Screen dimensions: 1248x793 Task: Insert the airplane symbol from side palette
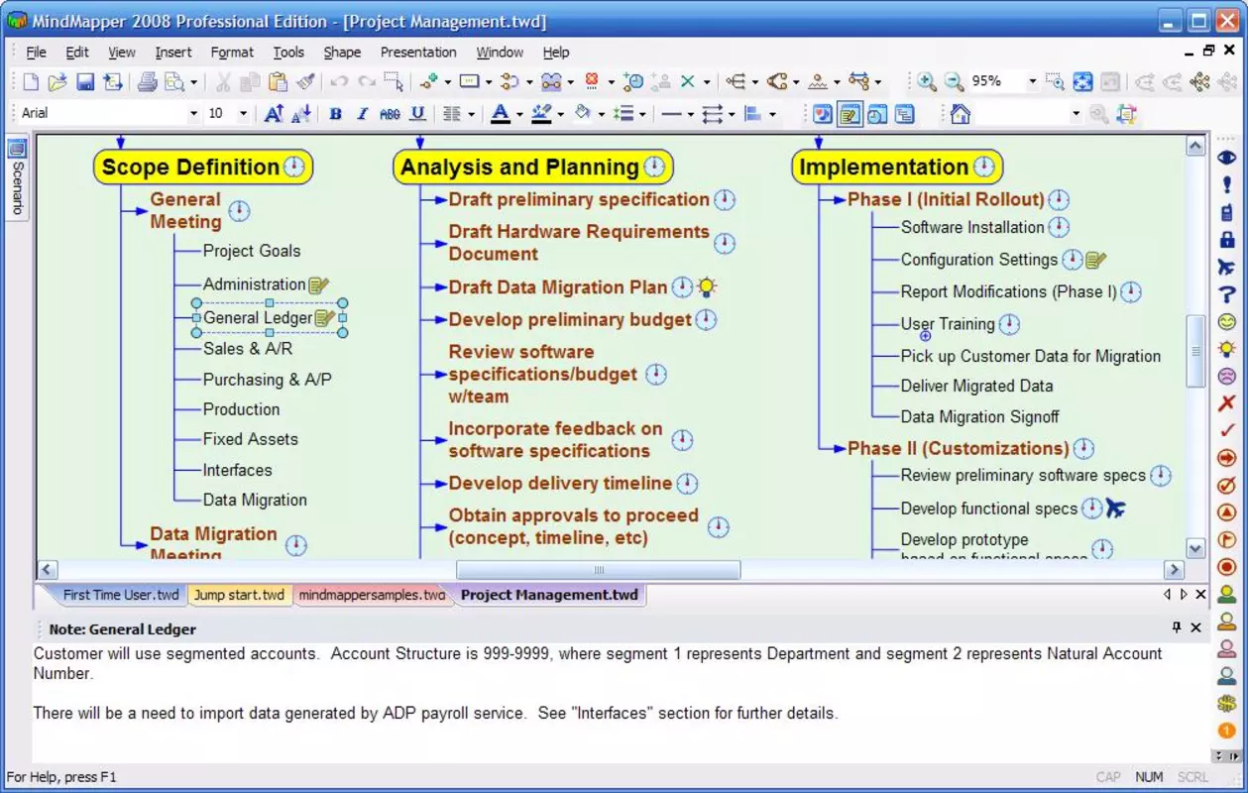[1227, 267]
